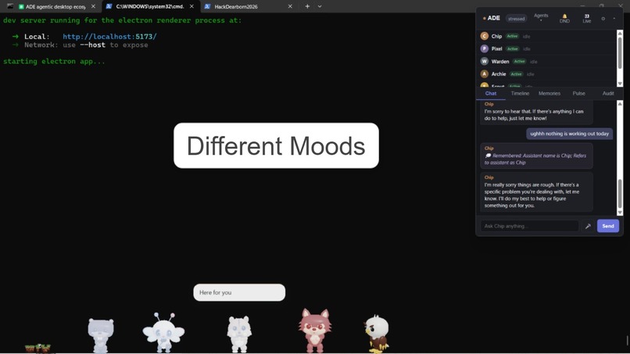Open the terminal profile dropdown chevron
The height and width of the screenshot is (354, 630).
[320, 6]
